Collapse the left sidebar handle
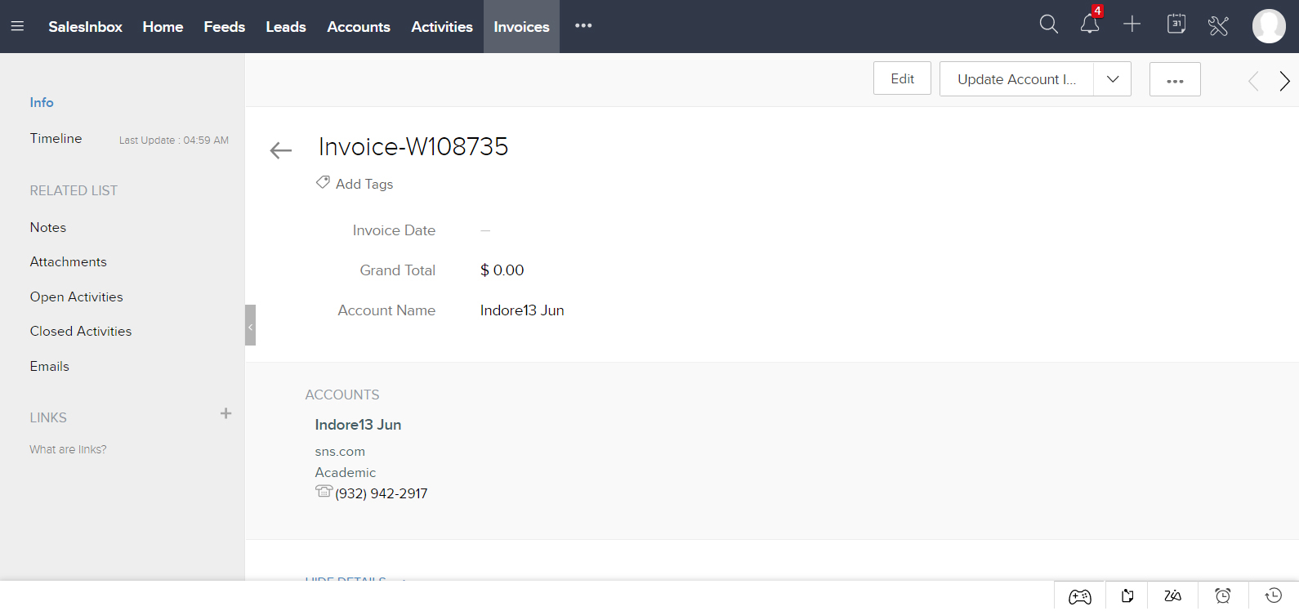The image size is (1299, 611). click(x=250, y=325)
